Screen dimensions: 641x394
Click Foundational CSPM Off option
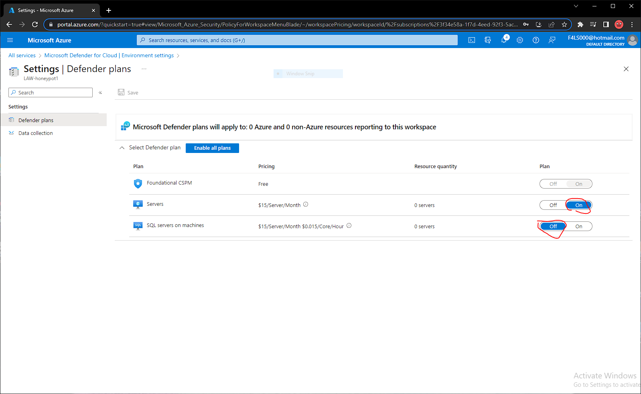click(553, 184)
